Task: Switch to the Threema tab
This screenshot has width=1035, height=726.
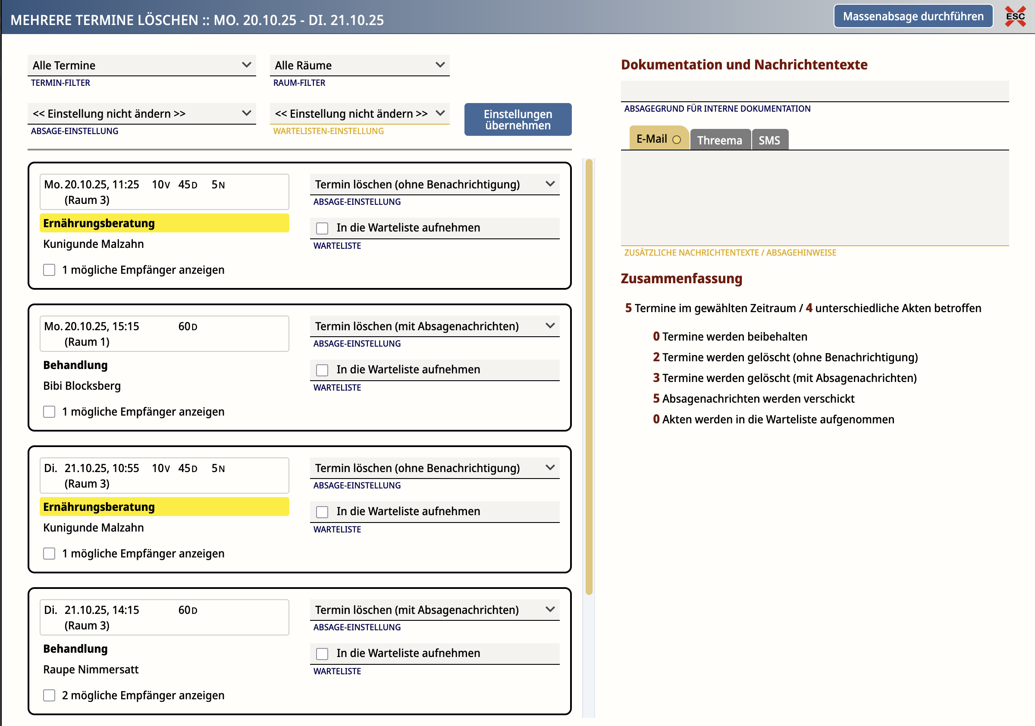Action: click(x=719, y=140)
